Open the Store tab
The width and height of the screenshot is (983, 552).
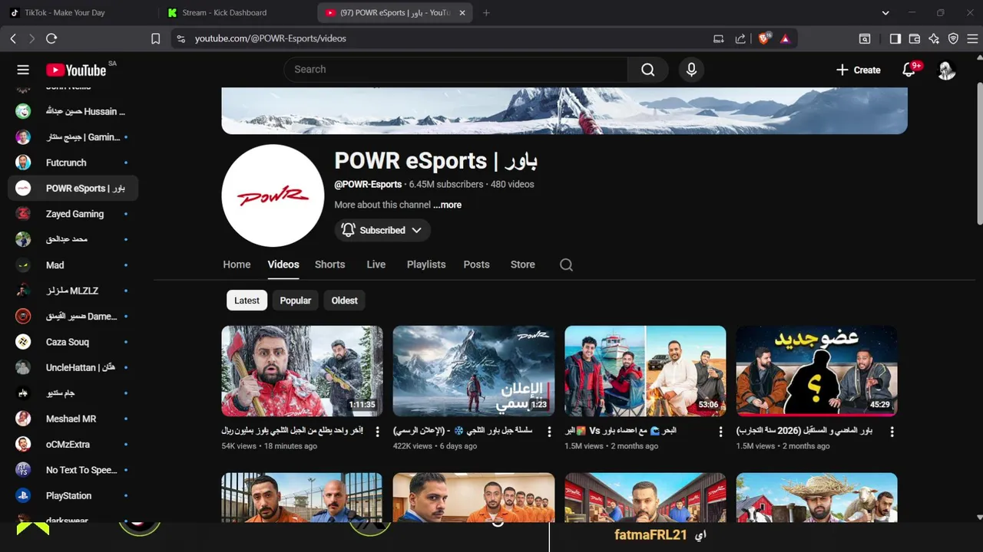(x=522, y=264)
